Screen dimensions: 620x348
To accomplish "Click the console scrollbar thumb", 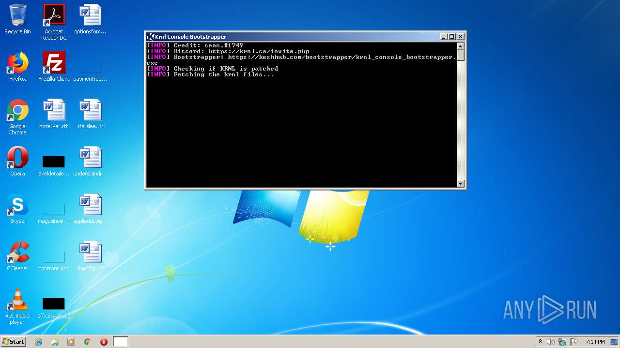I will tap(461, 55).
